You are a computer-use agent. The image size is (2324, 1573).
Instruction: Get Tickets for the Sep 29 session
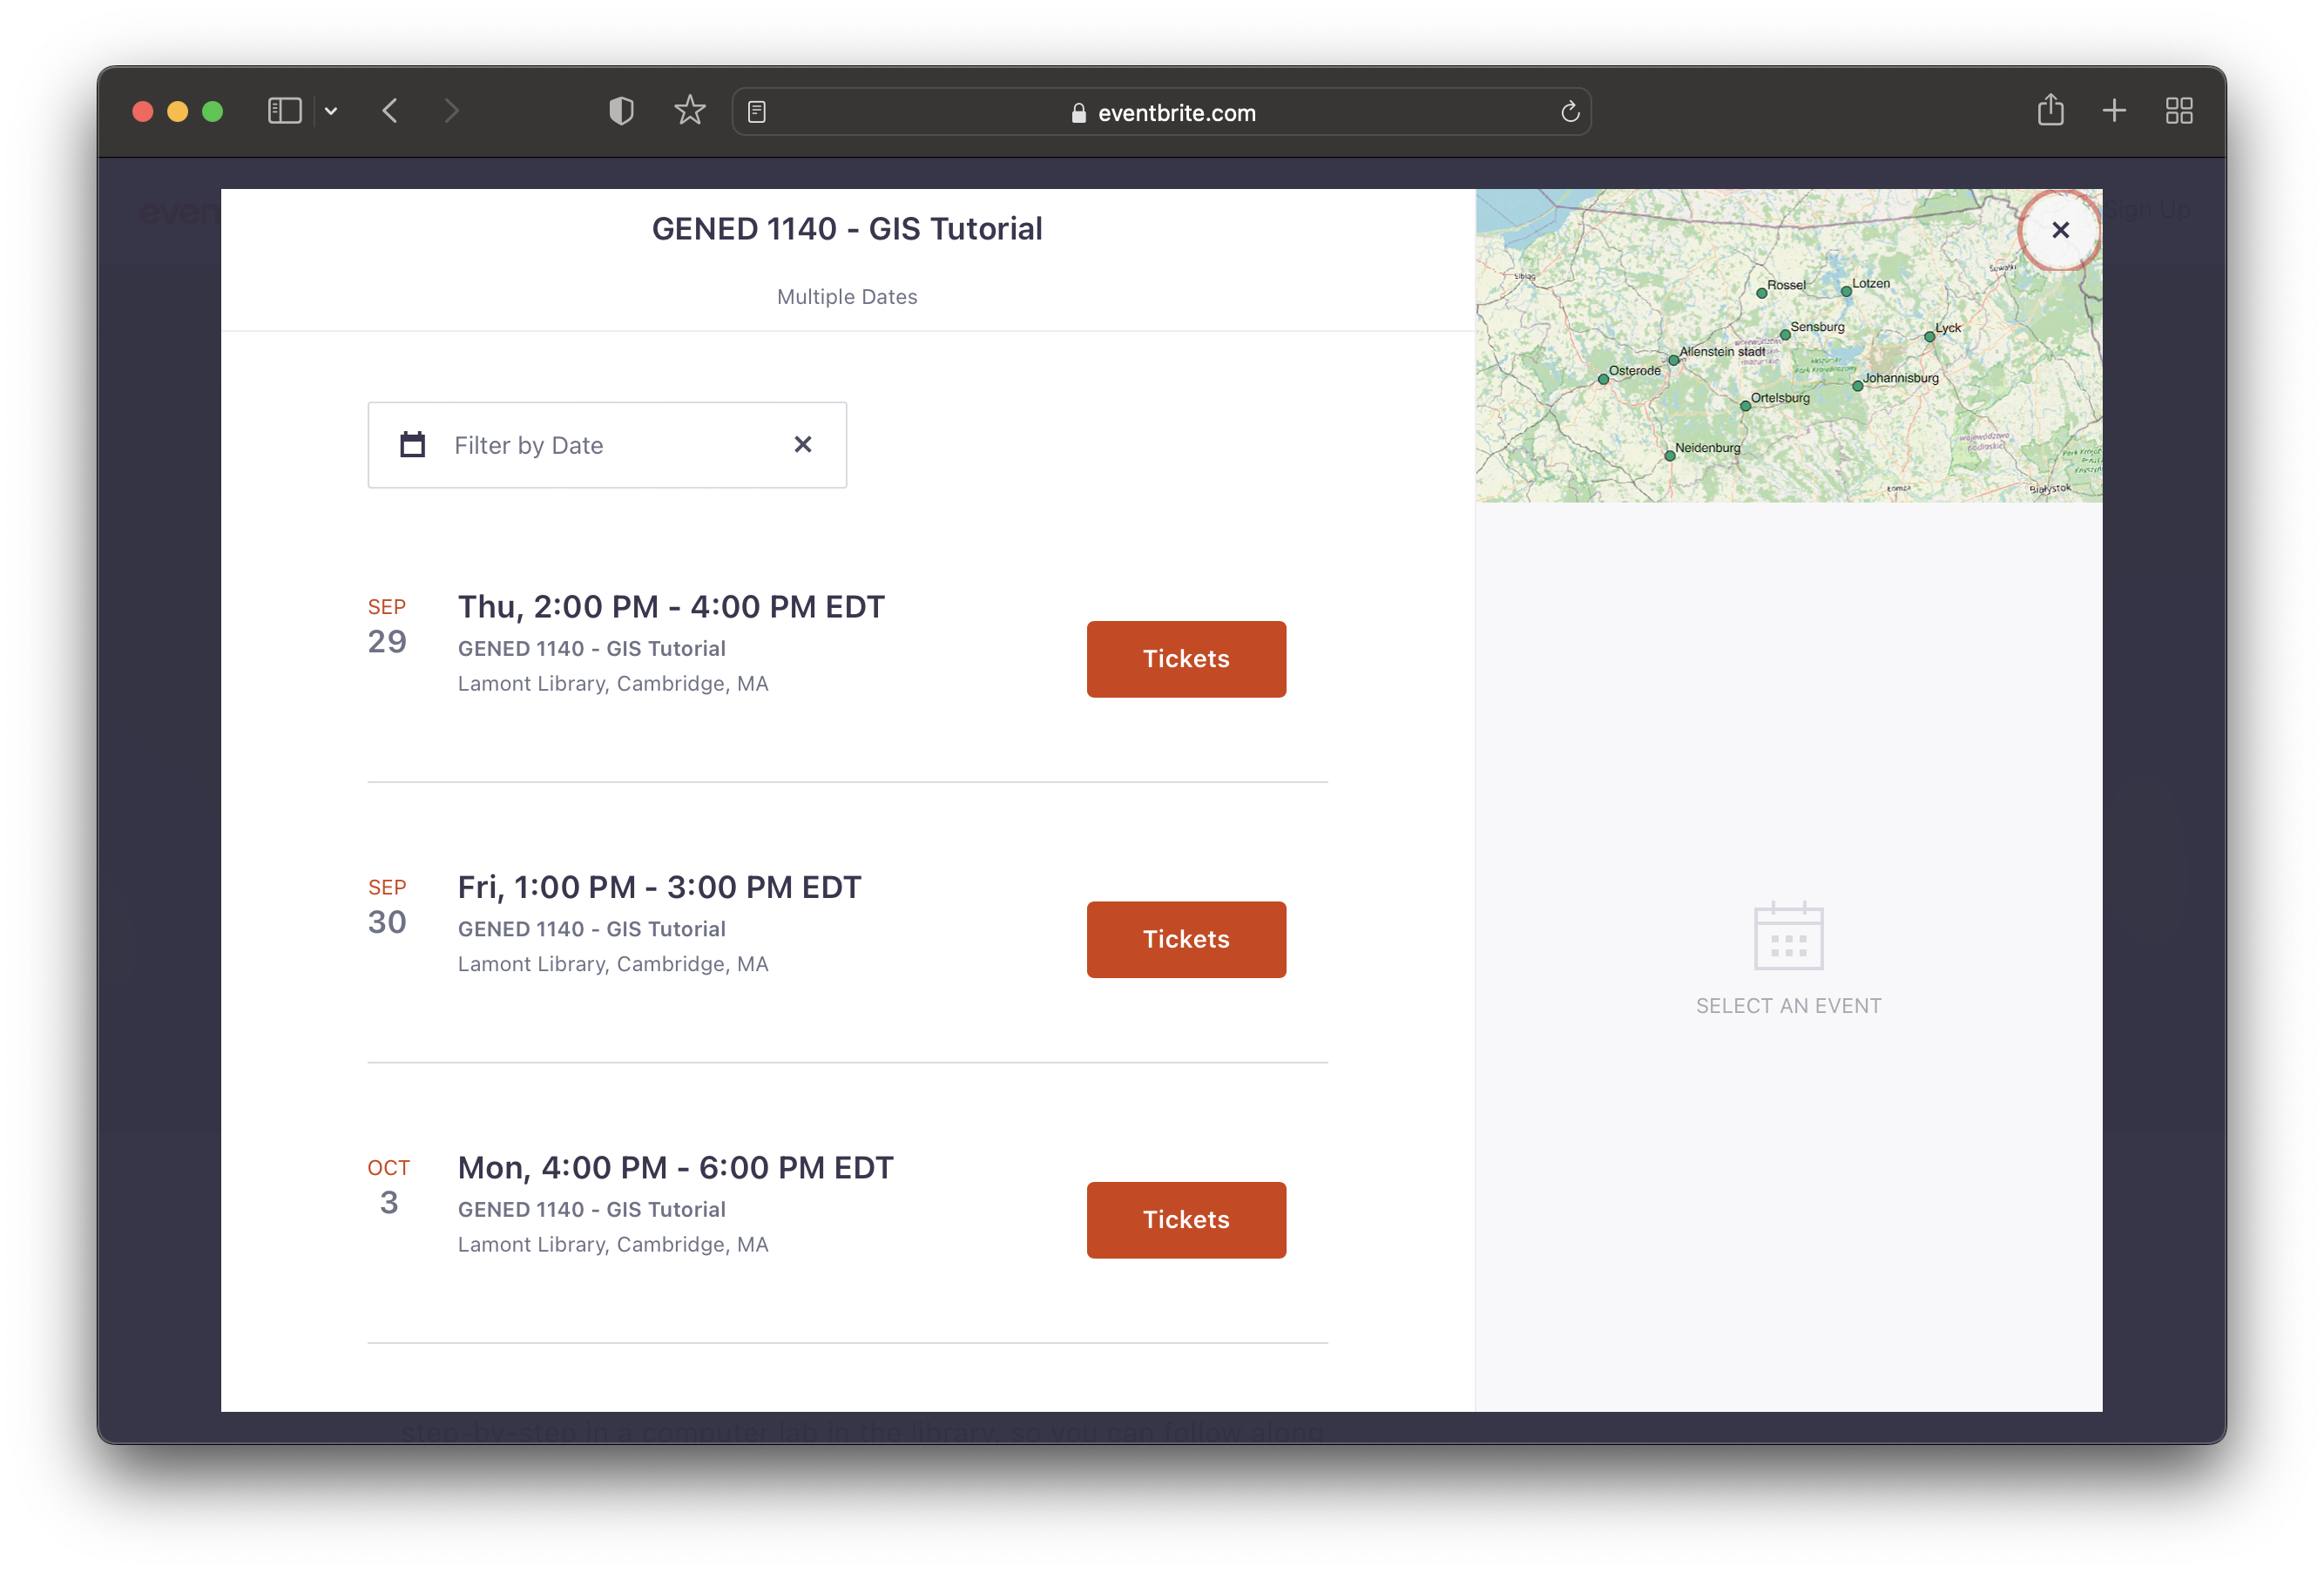pyautogui.click(x=1186, y=659)
